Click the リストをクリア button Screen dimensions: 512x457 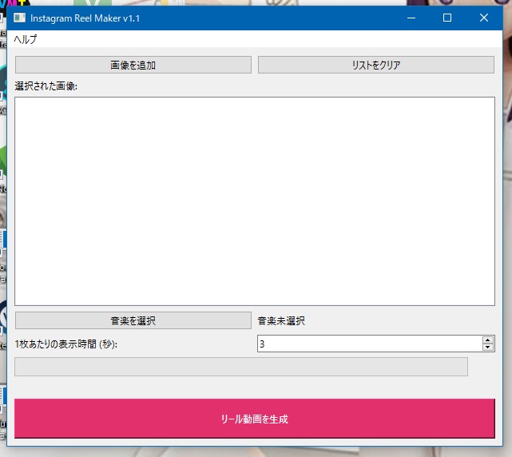(x=376, y=65)
